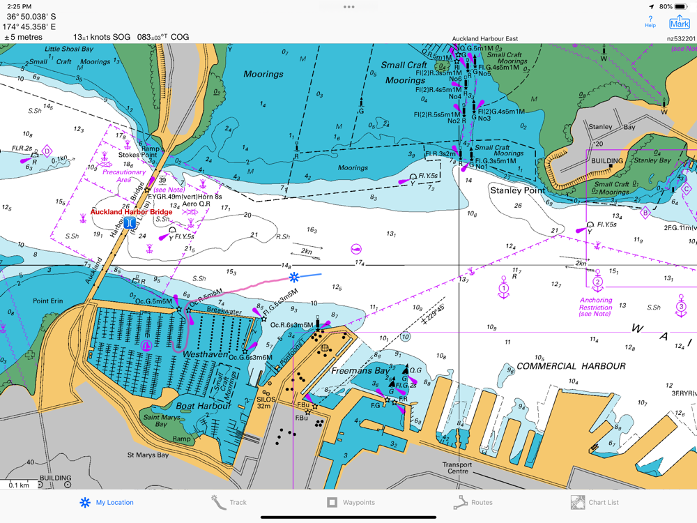Tap the Little Shoal Bay label
The width and height of the screenshot is (697, 523).
click(69, 49)
